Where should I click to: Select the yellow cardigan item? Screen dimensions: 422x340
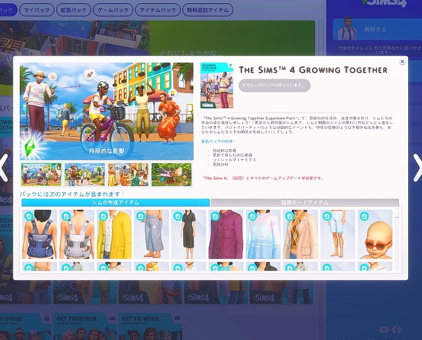[114, 234]
